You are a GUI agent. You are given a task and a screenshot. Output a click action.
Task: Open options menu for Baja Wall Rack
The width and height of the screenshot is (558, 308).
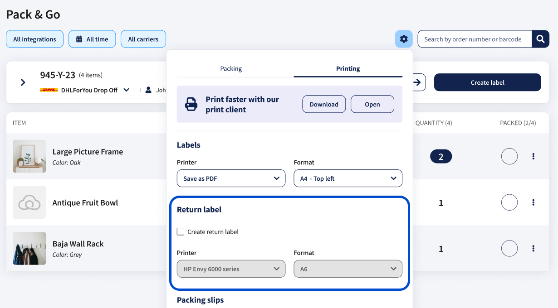click(533, 248)
